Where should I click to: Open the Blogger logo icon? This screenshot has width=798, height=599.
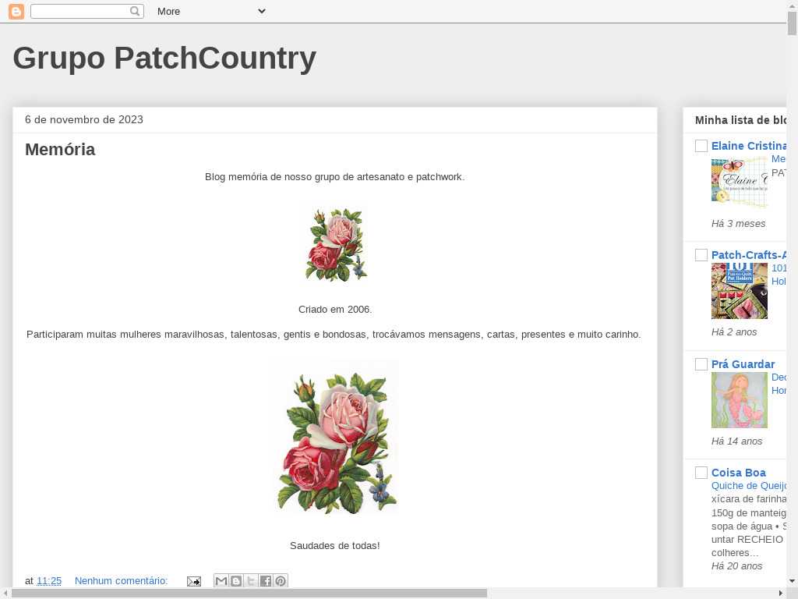tap(16, 11)
